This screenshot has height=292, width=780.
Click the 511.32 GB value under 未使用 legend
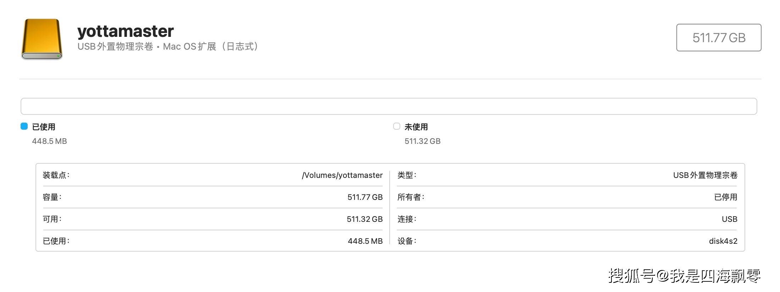pyautogui.click(x=422, y=141)
